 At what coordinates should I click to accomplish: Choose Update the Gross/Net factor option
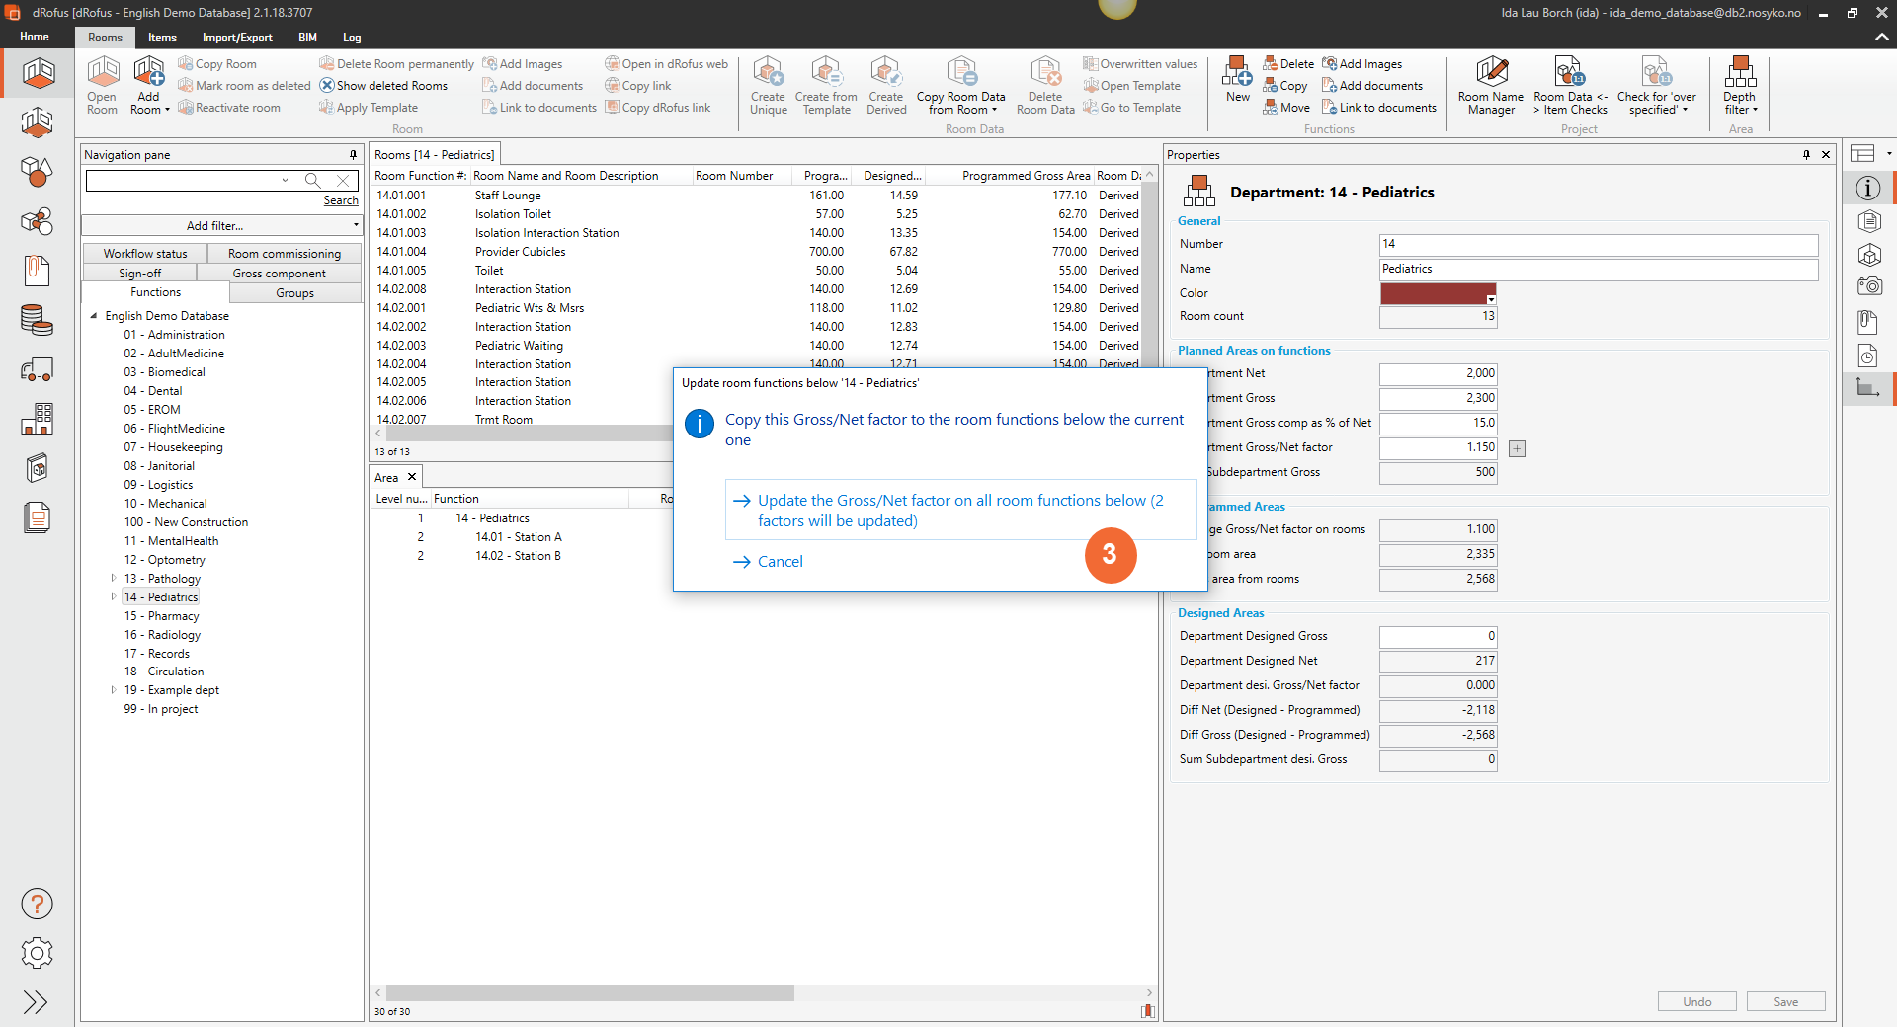(959, 511)
